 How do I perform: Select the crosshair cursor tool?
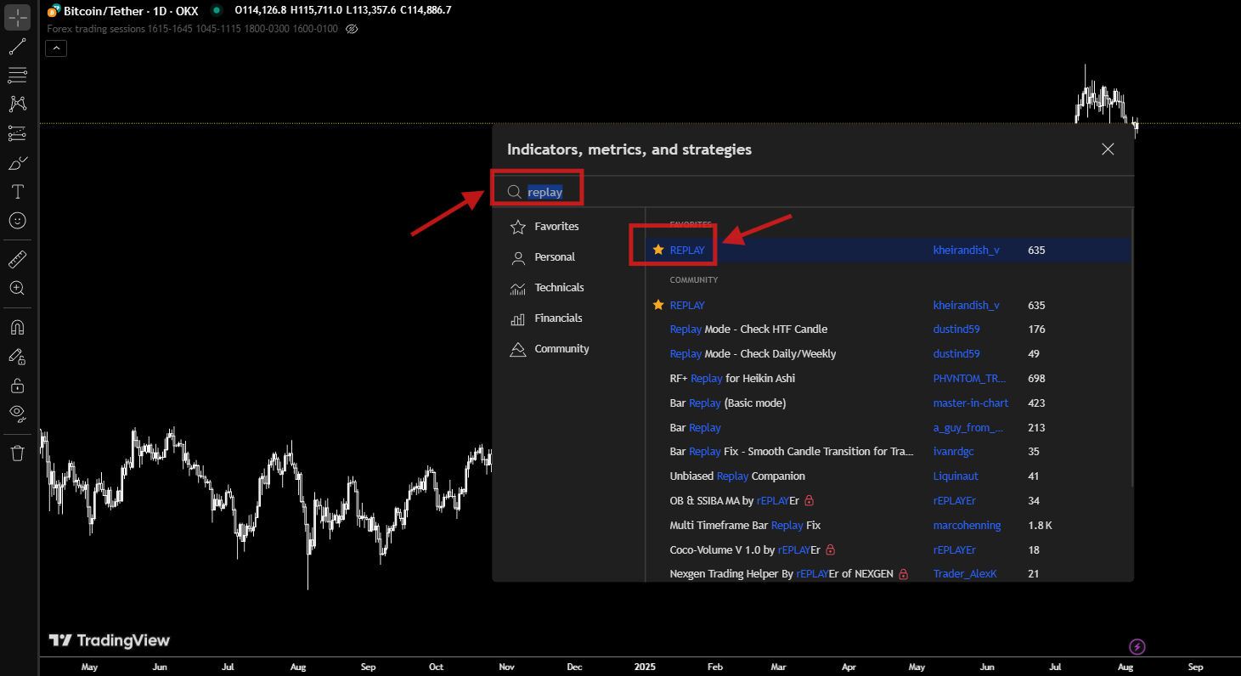(x=17, y=17)
